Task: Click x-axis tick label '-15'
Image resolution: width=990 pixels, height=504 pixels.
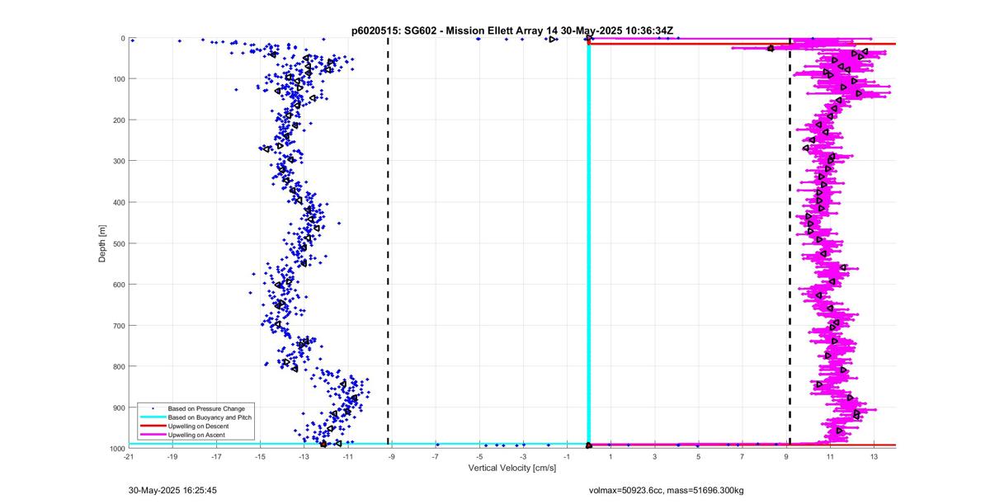Action: tap(260, 455)
